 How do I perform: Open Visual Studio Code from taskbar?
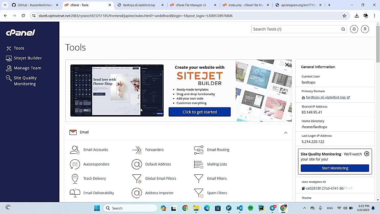(240, 208)
